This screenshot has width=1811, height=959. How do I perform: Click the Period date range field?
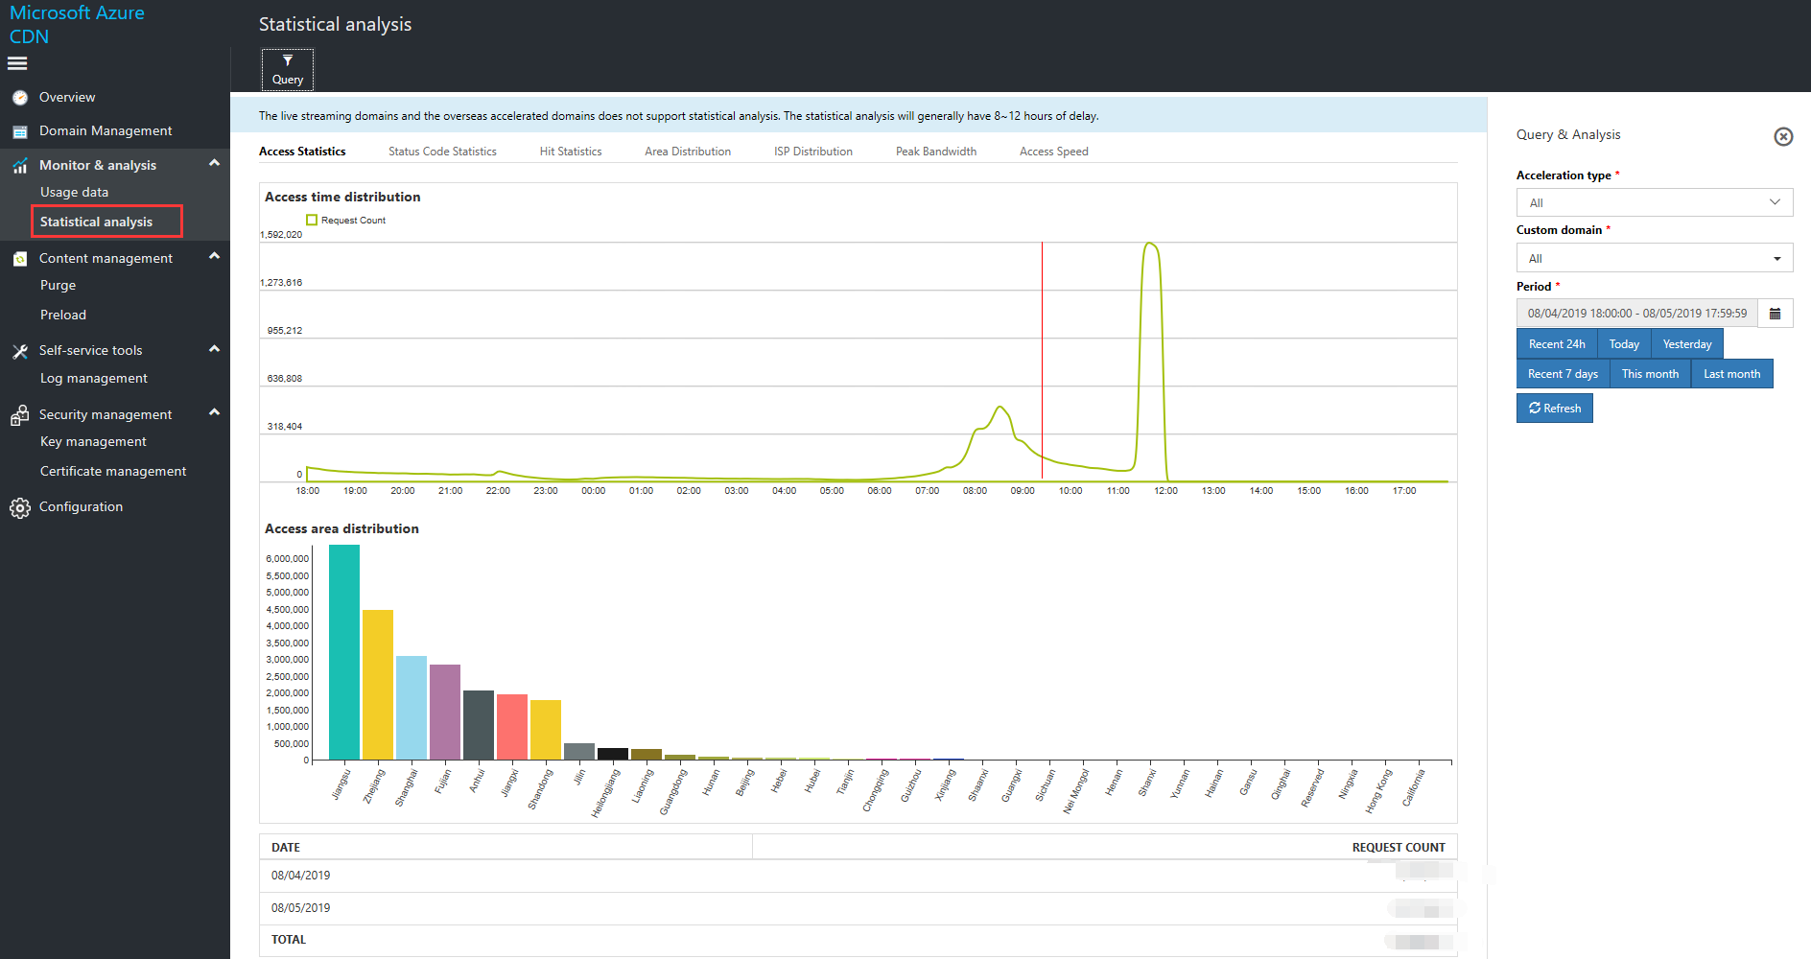pyautogui.click(x=1636, y=314)
